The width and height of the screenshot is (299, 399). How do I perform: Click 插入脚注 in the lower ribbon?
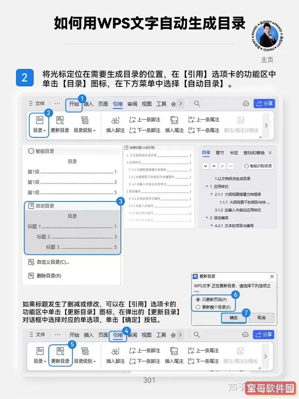[x=115, y=356]
